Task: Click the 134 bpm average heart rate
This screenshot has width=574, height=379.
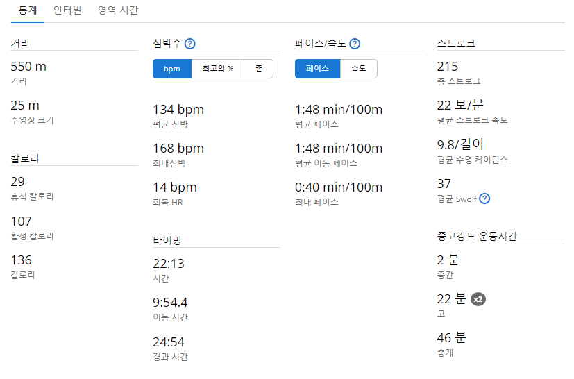Action: tap(178, 110)
